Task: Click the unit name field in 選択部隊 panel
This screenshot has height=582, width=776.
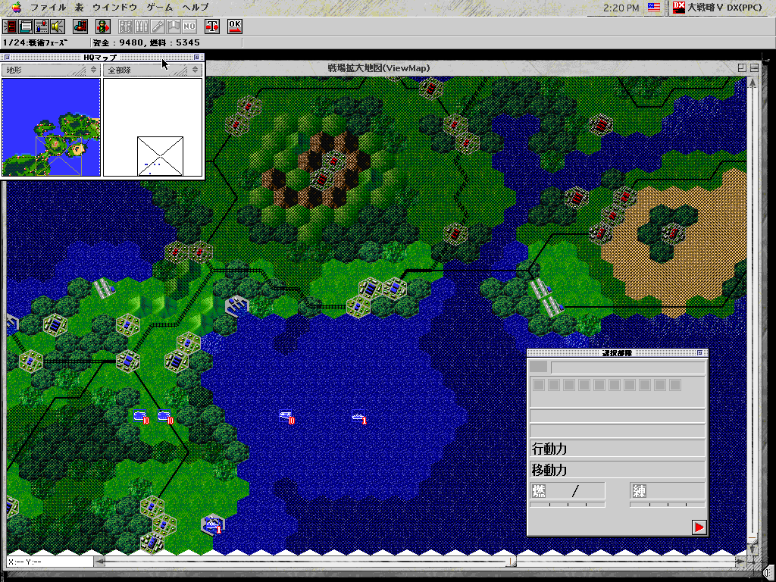Action: [x=628, y=368]
